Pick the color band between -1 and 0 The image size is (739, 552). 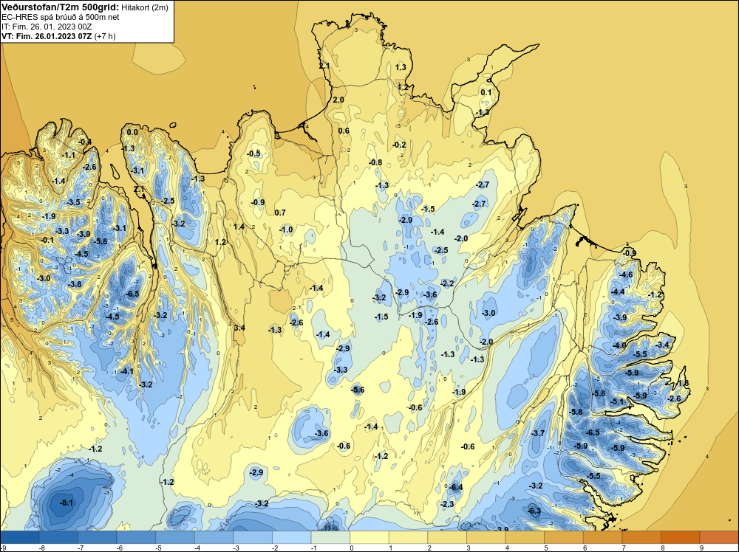point(331,537)
